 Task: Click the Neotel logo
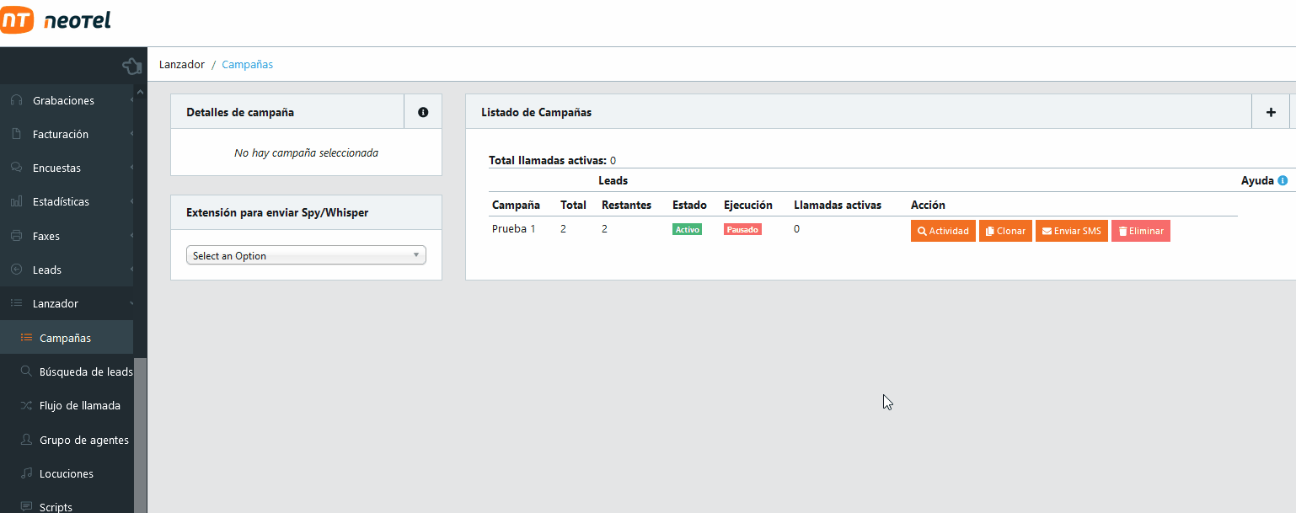(x=56, y=20)
